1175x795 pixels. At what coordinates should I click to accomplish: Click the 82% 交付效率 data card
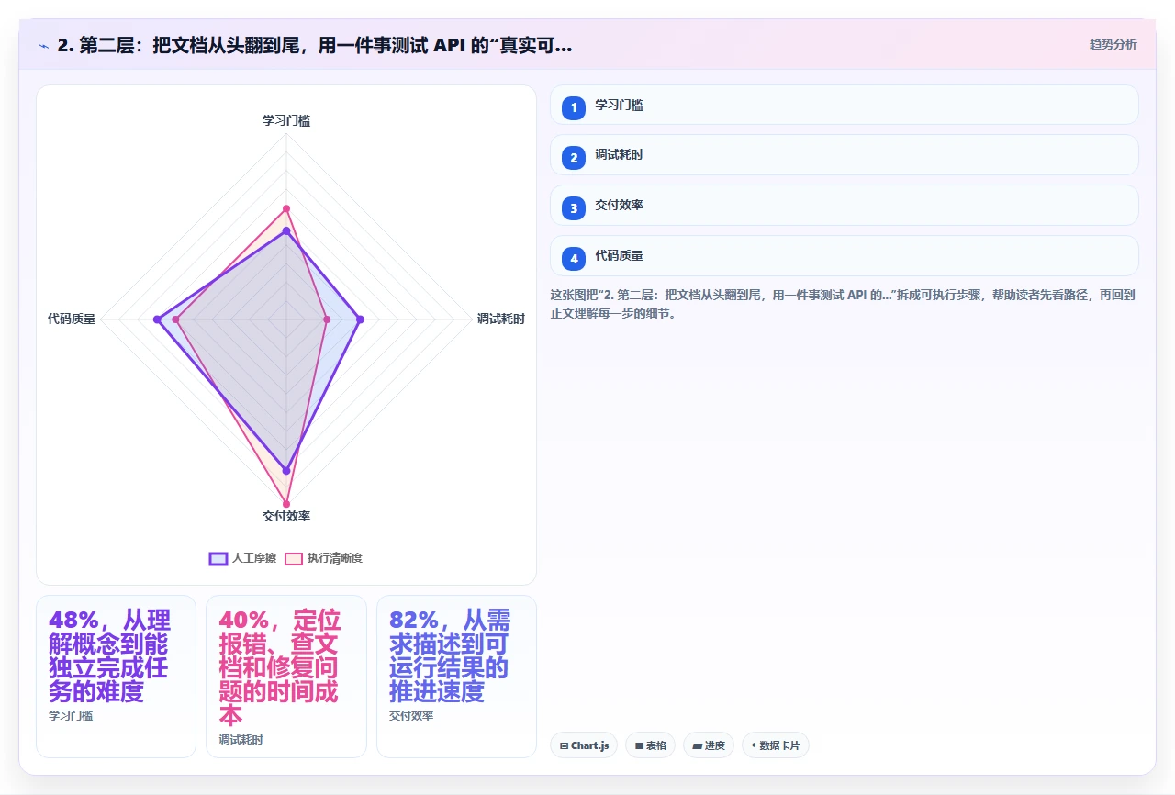456,677
